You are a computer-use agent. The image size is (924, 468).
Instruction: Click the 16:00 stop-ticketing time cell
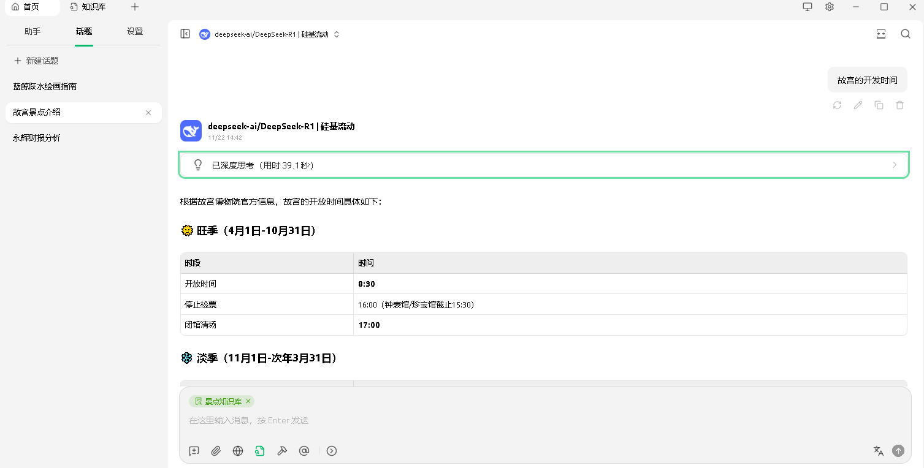tap(630, 304)
